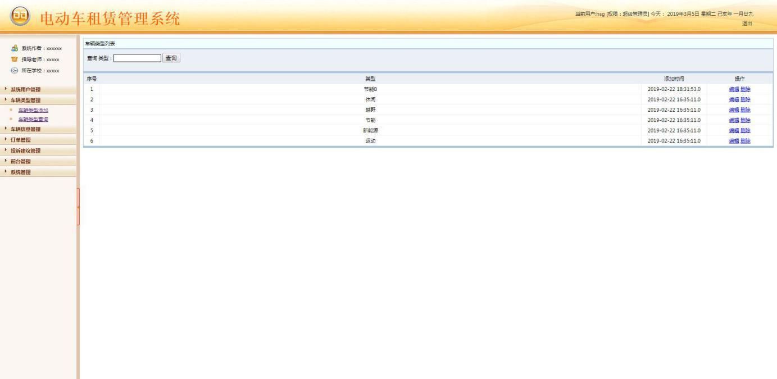Click the 添加时间 column header
This screenshot has width=777, height=379.
pyautogui.click(x=674, y=79)
